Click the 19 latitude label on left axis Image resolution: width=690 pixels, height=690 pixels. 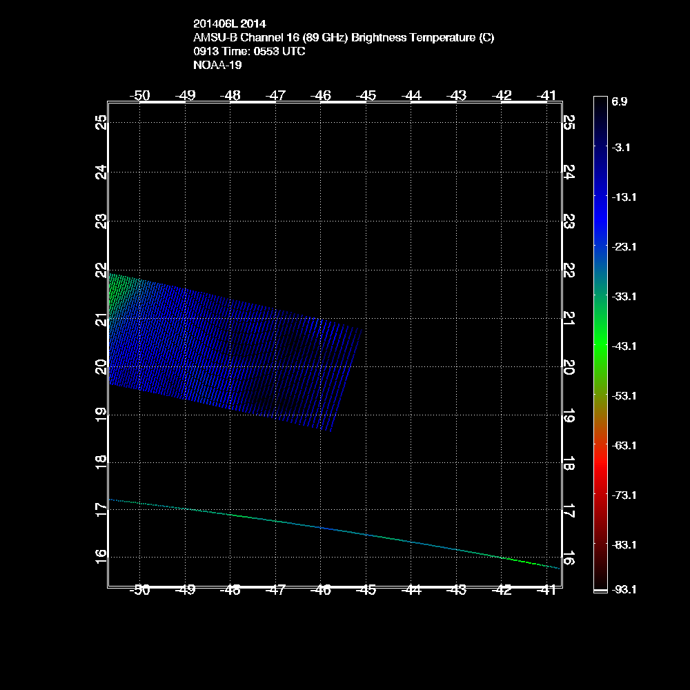102,414
